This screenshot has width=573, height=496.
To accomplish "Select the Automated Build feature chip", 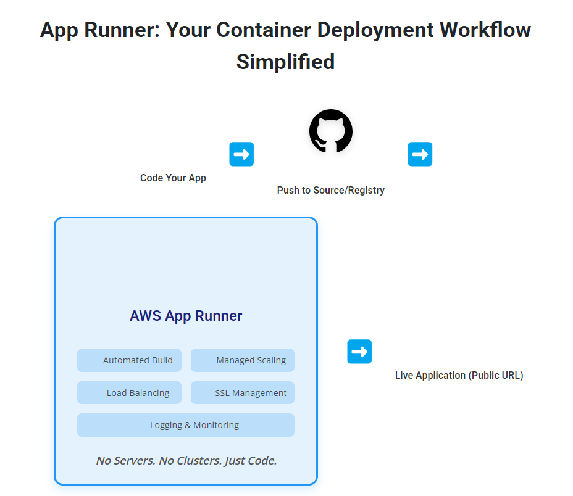I will (130, 360).
